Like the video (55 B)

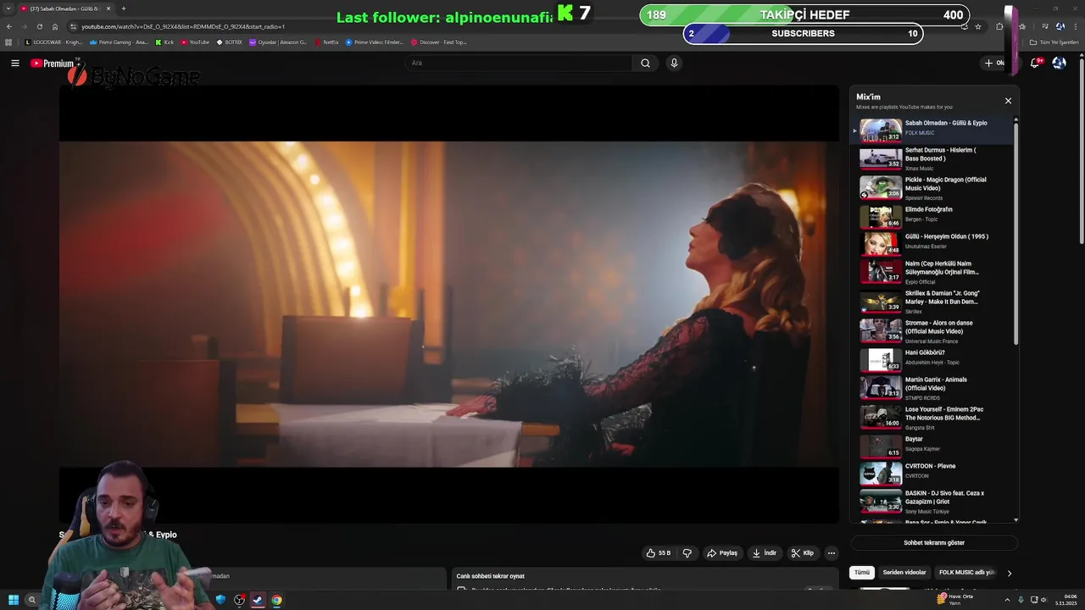658,553
